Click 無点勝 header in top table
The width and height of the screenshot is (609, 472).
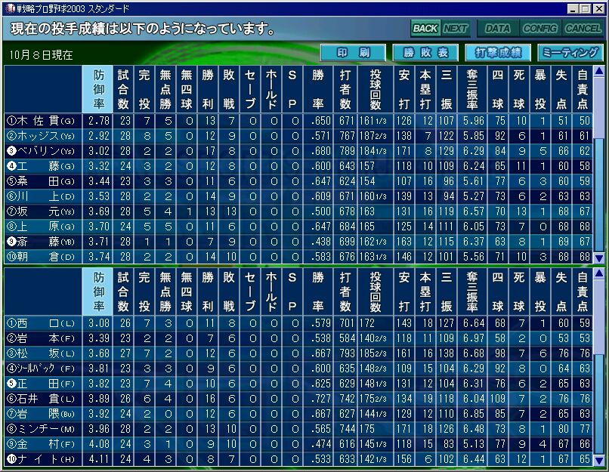pyautogui.click(x=165, y=89)
